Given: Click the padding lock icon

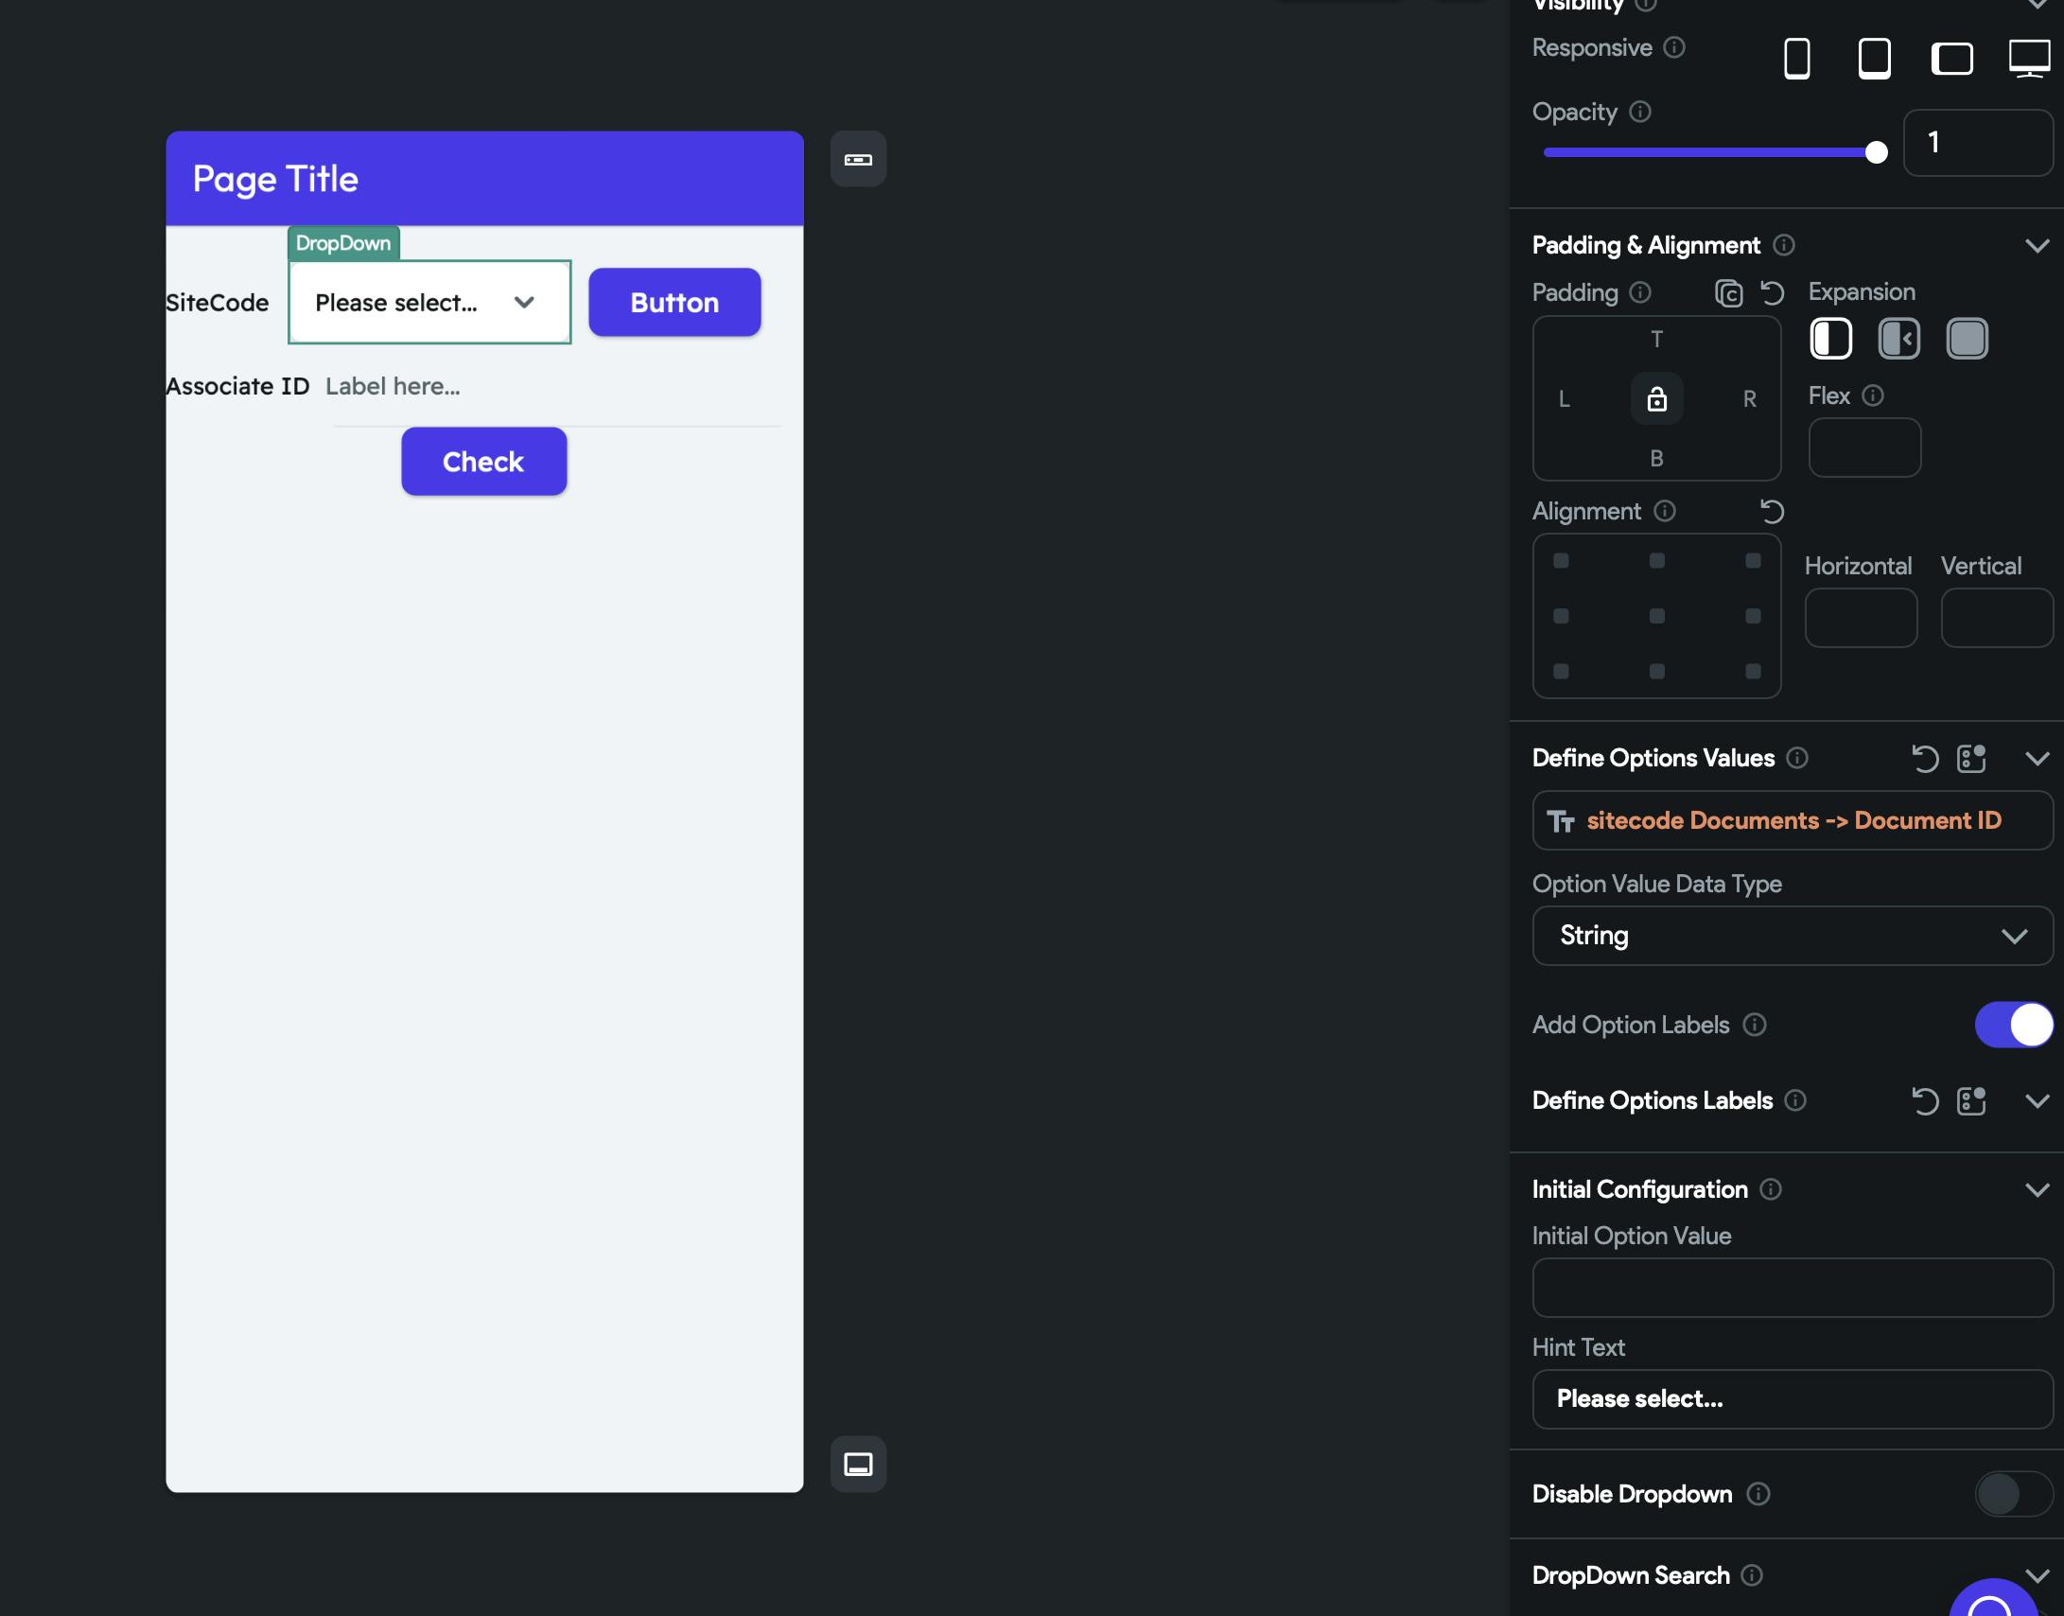Looking at the screenshot, I should click(1656, 398).
